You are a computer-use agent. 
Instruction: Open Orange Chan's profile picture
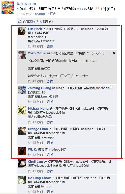(x=22, y=131)
